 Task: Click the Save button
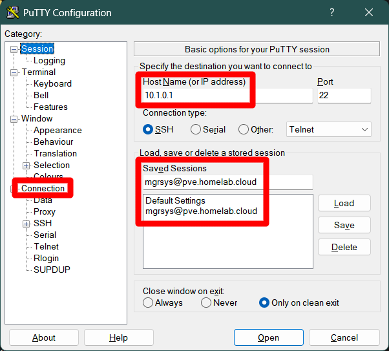click(x=344, y=225)
